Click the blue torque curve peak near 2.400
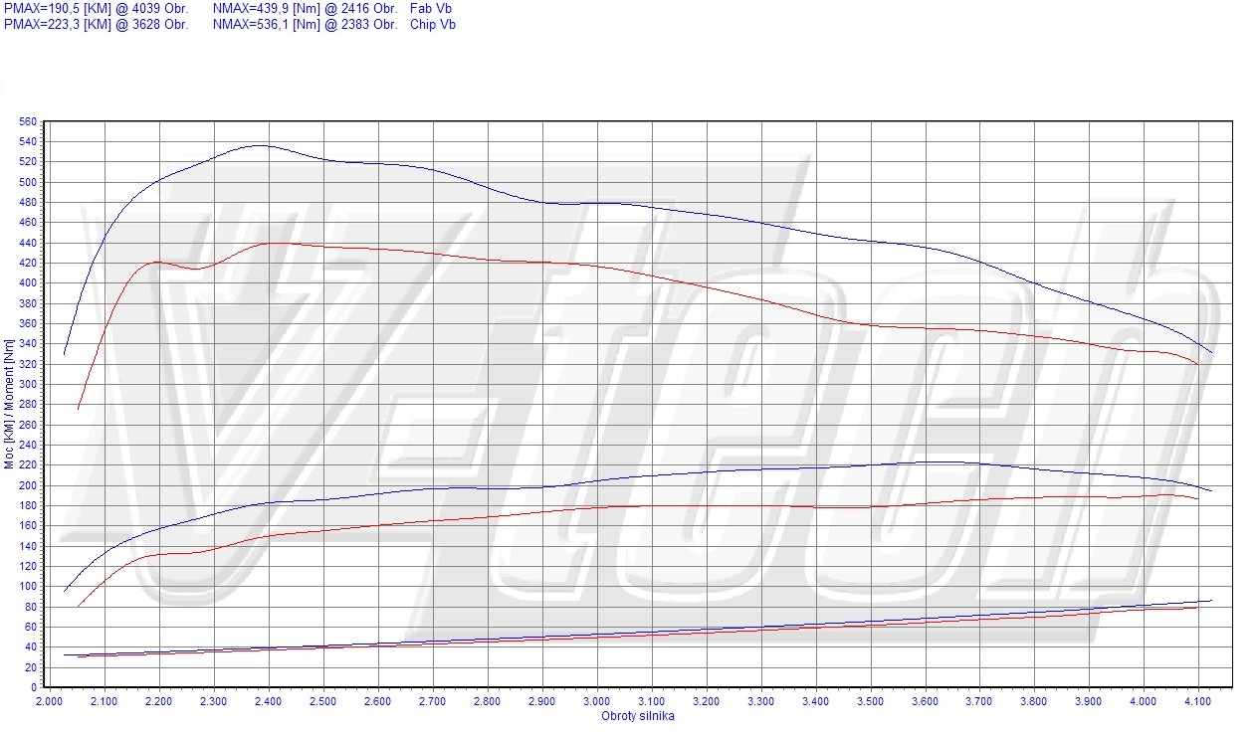Screen dimensions: 1258x738 (259, 145)
